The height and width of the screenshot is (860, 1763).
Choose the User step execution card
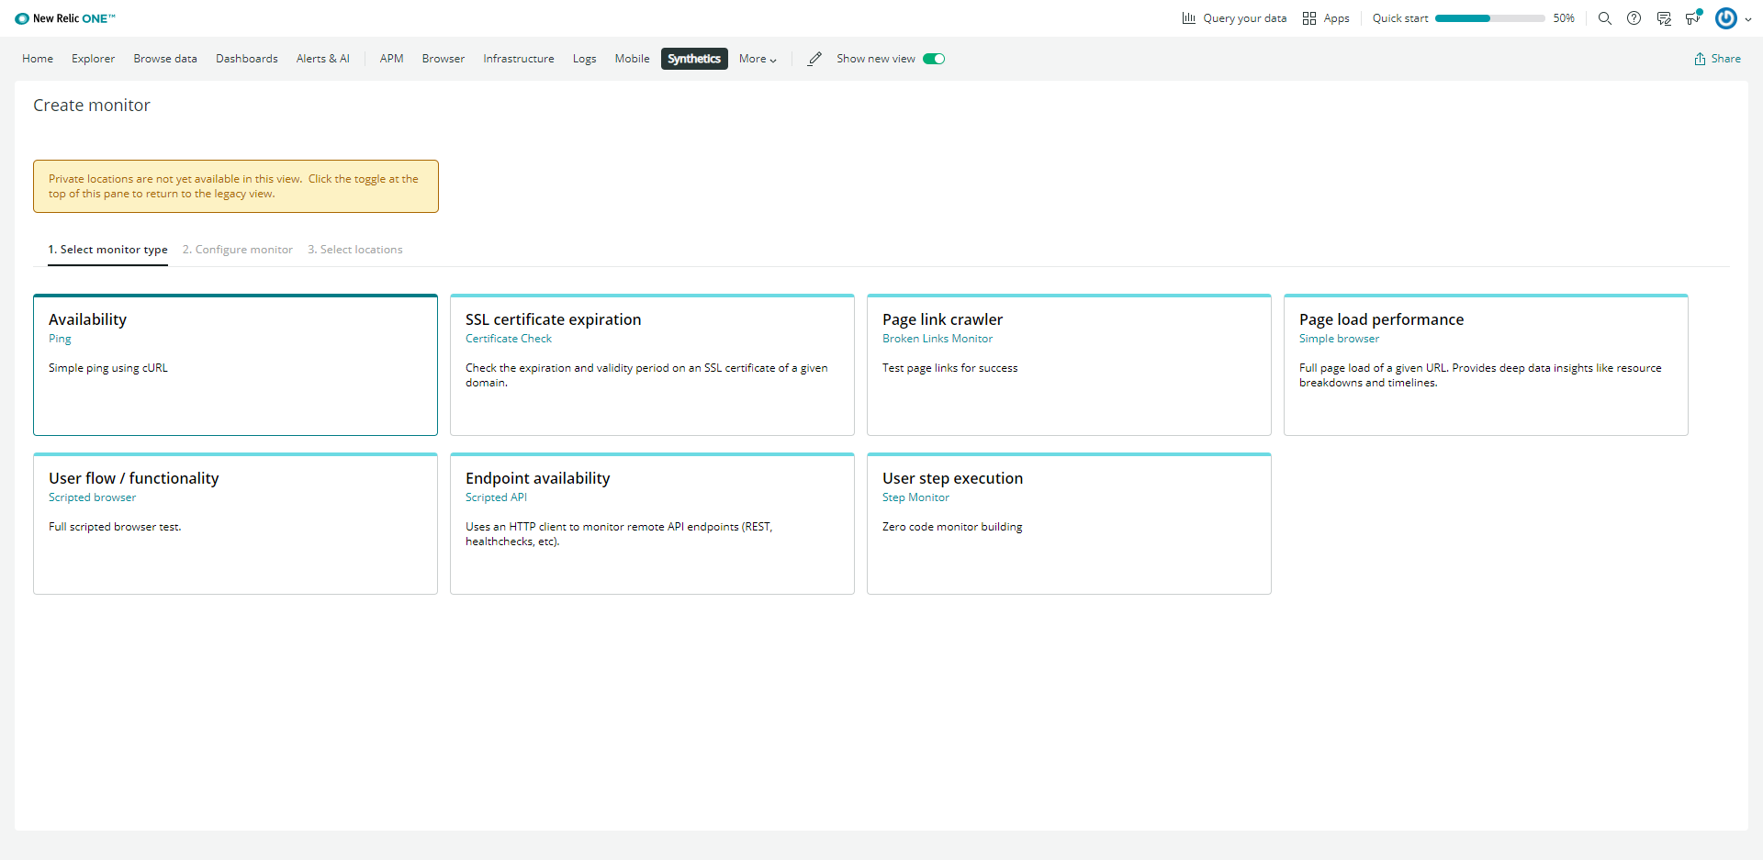[1069, 524]
